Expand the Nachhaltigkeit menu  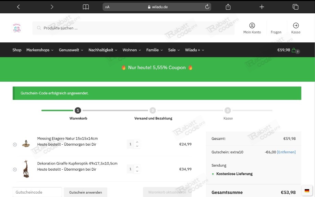point(103,50)
